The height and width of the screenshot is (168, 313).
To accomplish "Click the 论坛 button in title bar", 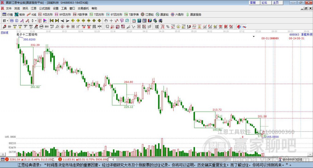I will [x=266, y=2].
